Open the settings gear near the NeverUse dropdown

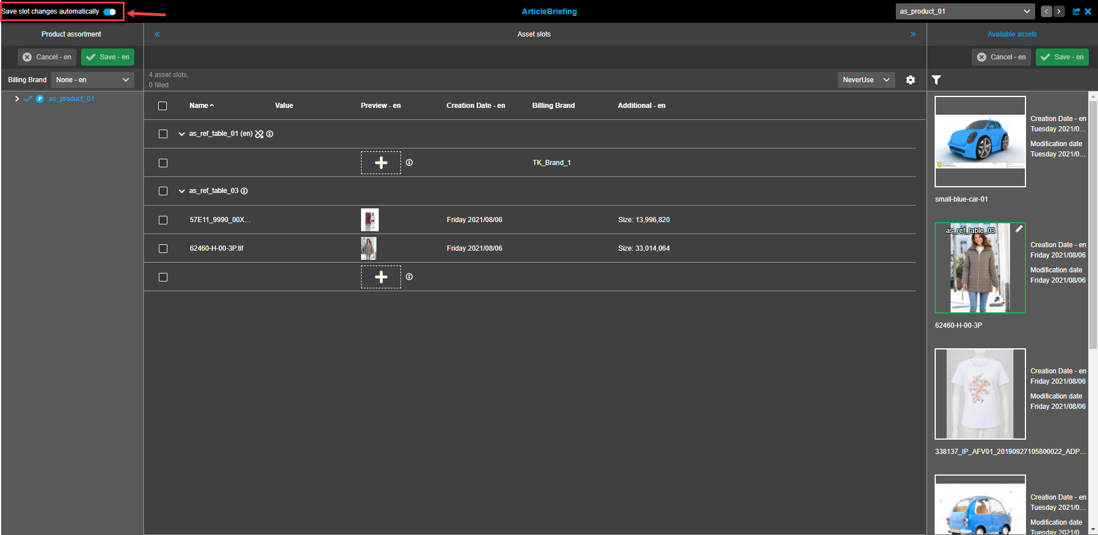pos(911,80)
